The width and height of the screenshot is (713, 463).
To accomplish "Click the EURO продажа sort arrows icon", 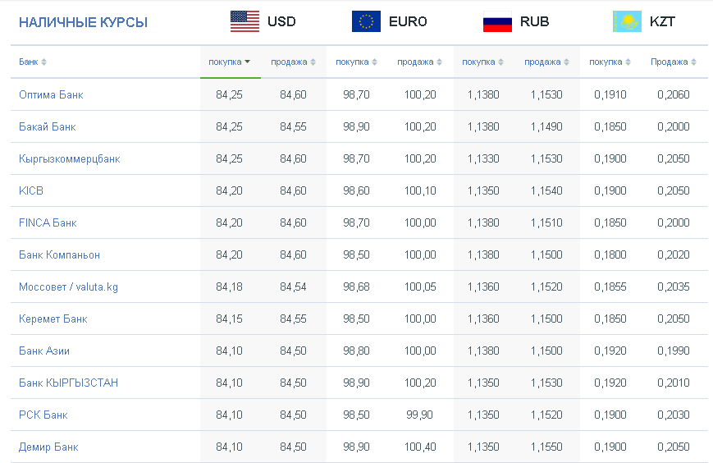I will click(x=439, y=62).
